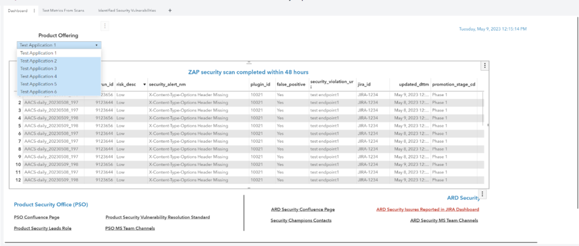Grab the table's top drag handle

(x=249, y=63)
